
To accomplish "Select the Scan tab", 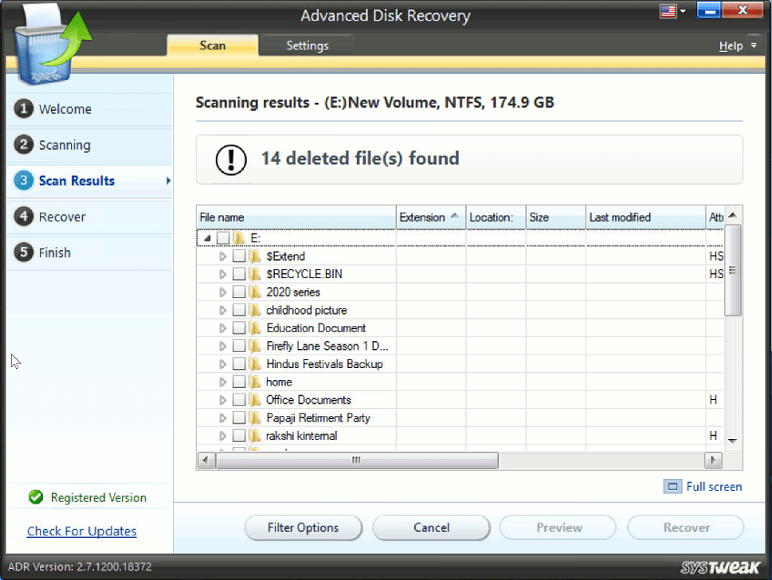I will 212,45.
